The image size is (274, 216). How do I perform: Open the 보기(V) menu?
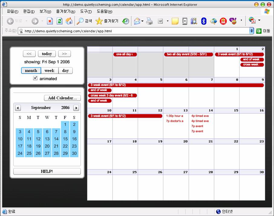point(45,11)
